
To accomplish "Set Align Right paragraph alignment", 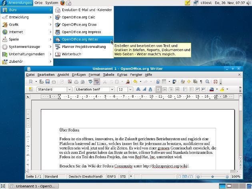I will pos(171,89).
